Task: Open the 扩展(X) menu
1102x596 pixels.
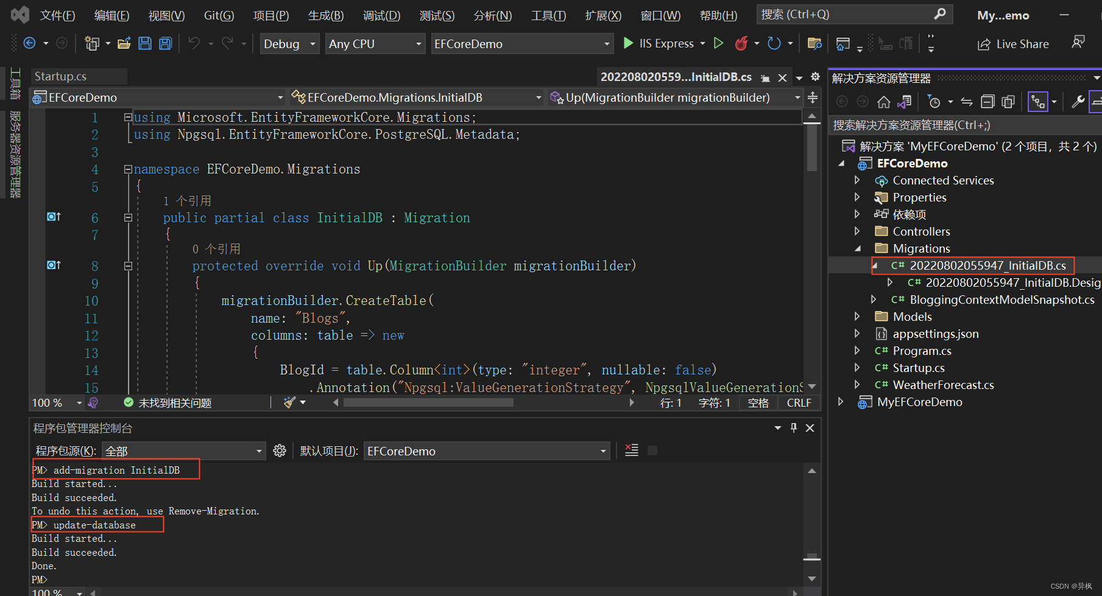Action: pyautogui.click(x=603, y=15)
